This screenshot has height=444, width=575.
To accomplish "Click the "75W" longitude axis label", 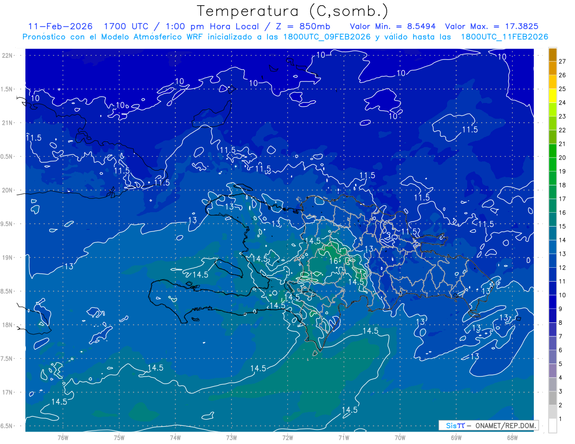I will (x=119, y=437).
